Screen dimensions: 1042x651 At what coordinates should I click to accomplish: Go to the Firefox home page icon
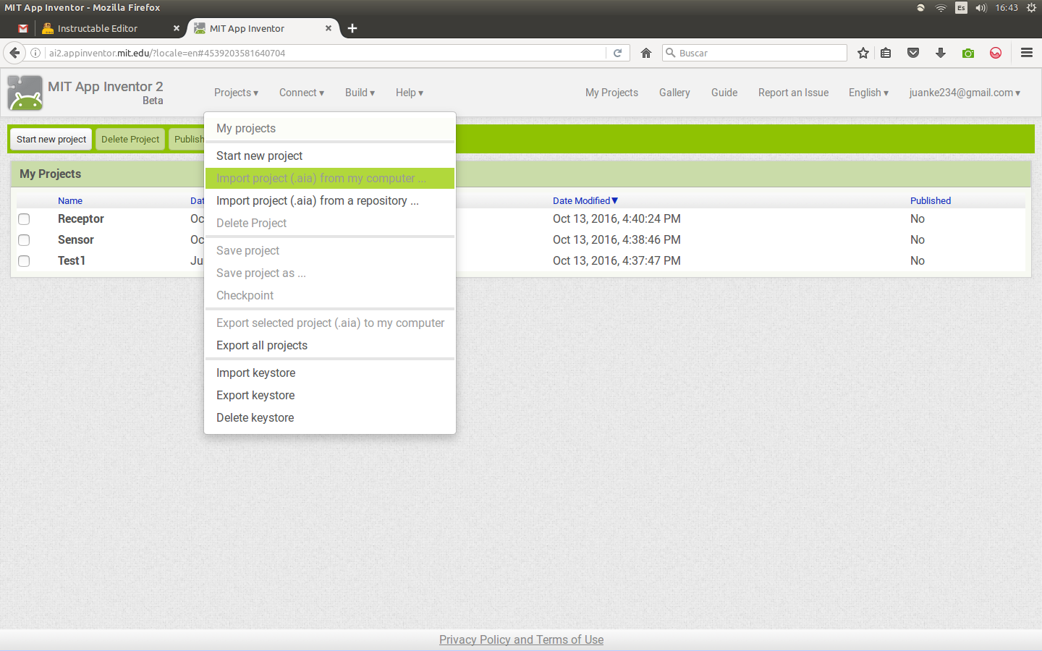[646, 53]
